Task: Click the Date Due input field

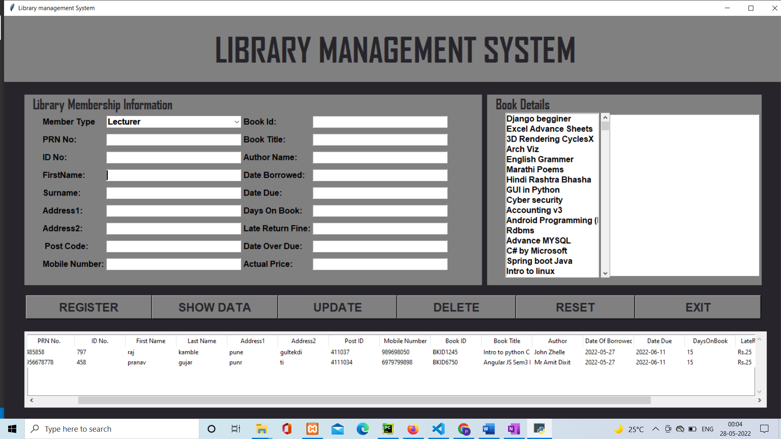Action: pos(380,193)
